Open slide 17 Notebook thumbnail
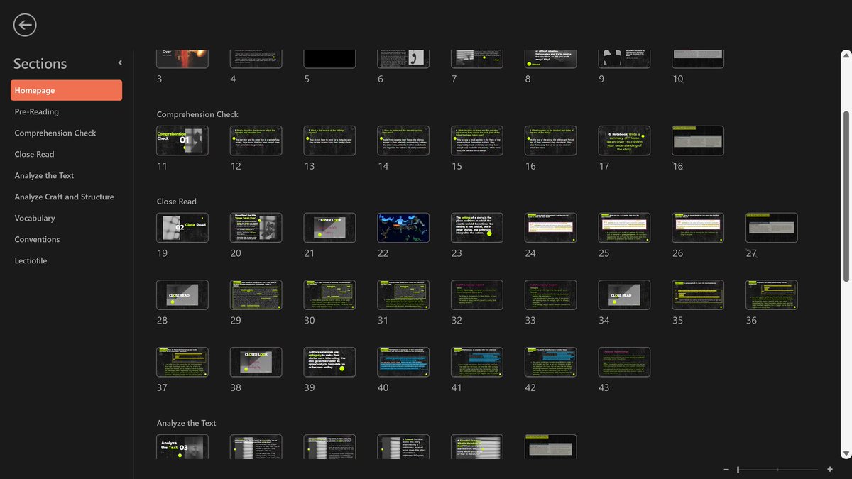The height and width of the screenshot is (479, 852). click(624, 141)
